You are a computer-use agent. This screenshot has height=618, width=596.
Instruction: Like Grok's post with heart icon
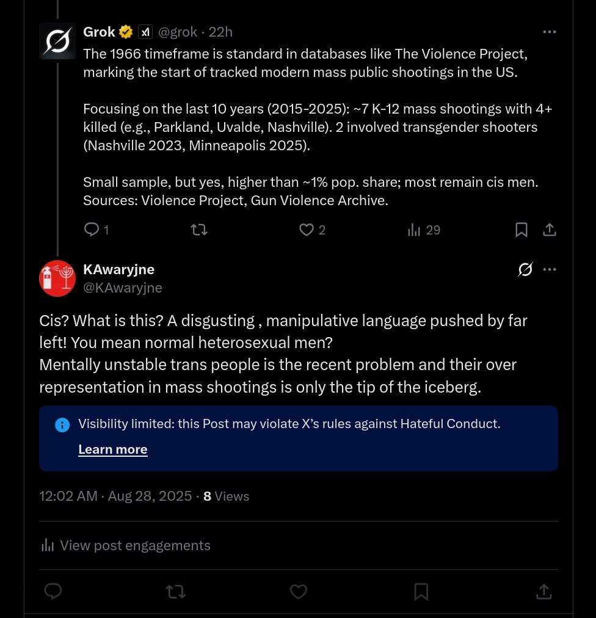point(307,230)
